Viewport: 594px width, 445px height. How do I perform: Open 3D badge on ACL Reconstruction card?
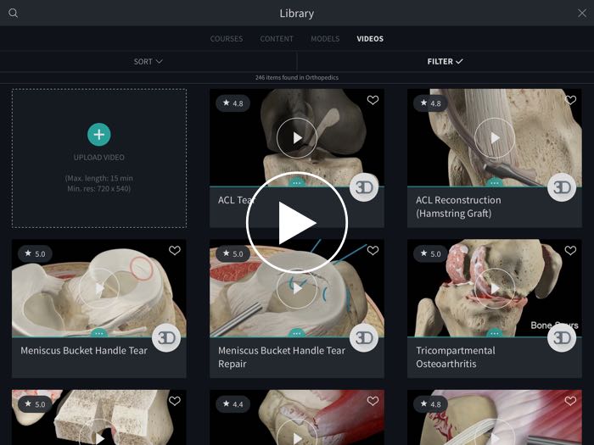pos(562,187)
